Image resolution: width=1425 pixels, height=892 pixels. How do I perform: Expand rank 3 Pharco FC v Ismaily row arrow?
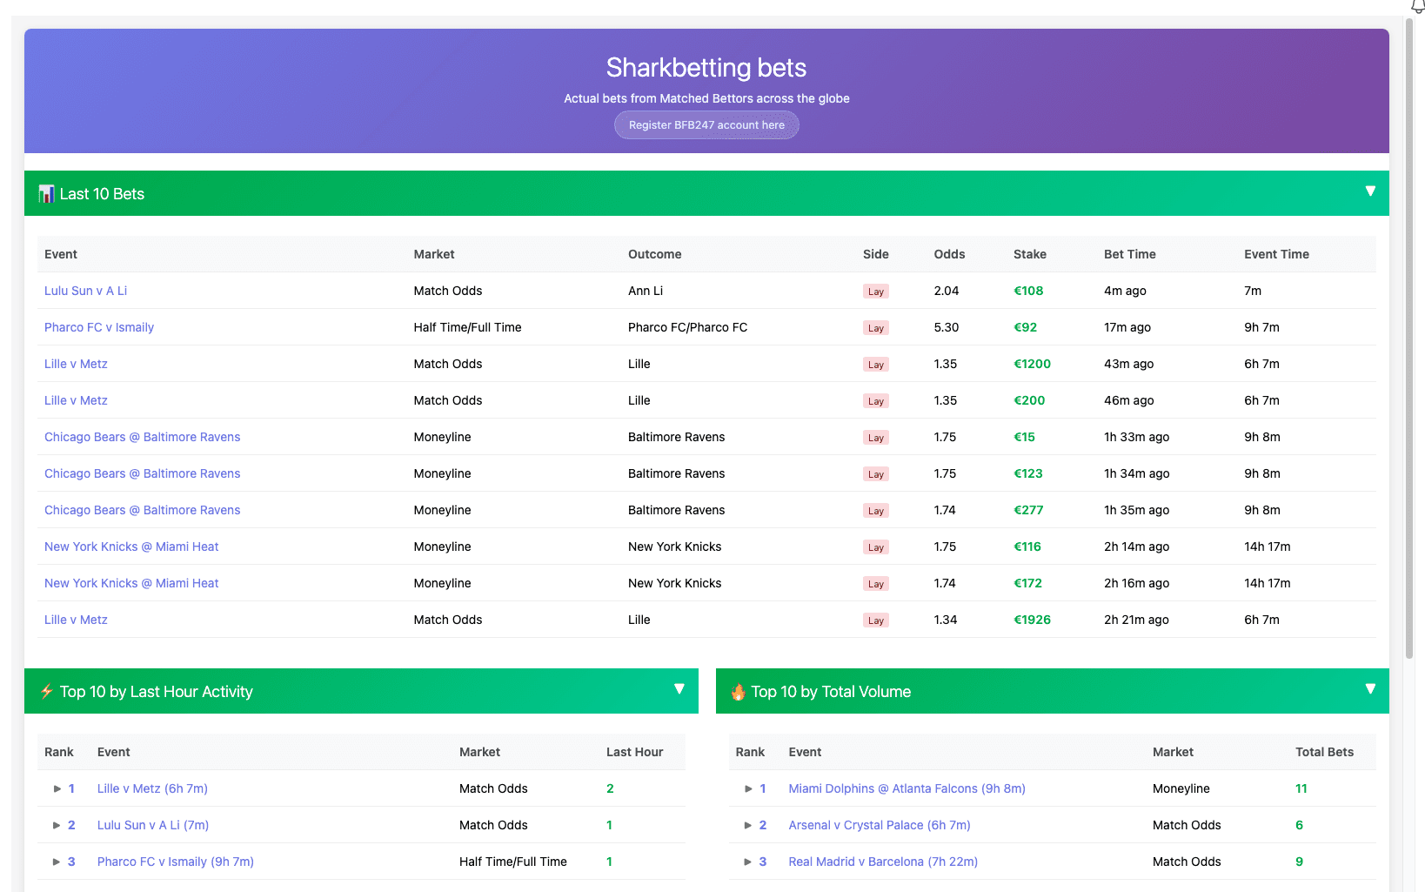[57, 862]
